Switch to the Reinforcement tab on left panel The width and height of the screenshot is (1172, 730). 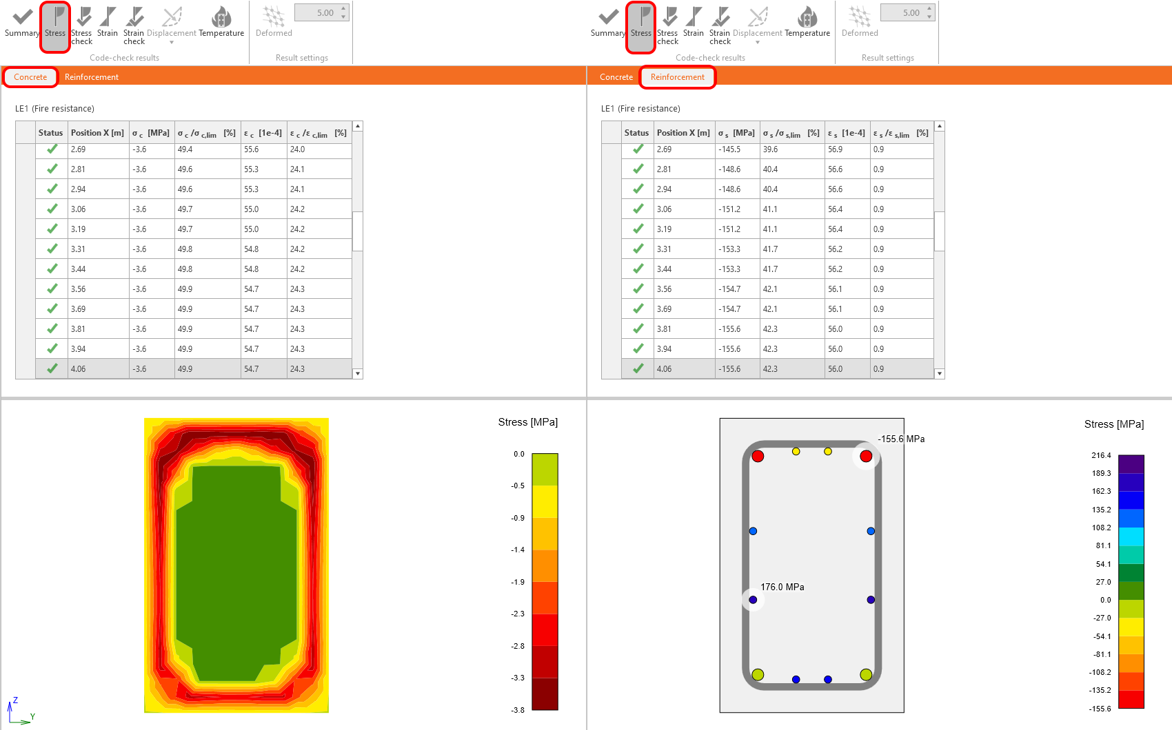click(x=91, y=76)
